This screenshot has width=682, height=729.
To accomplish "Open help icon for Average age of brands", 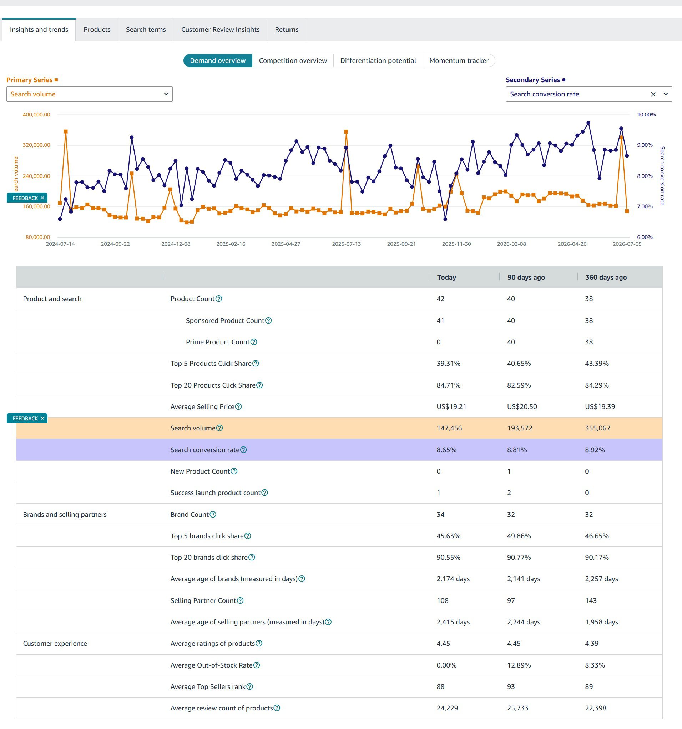I will tap(302, 579).
